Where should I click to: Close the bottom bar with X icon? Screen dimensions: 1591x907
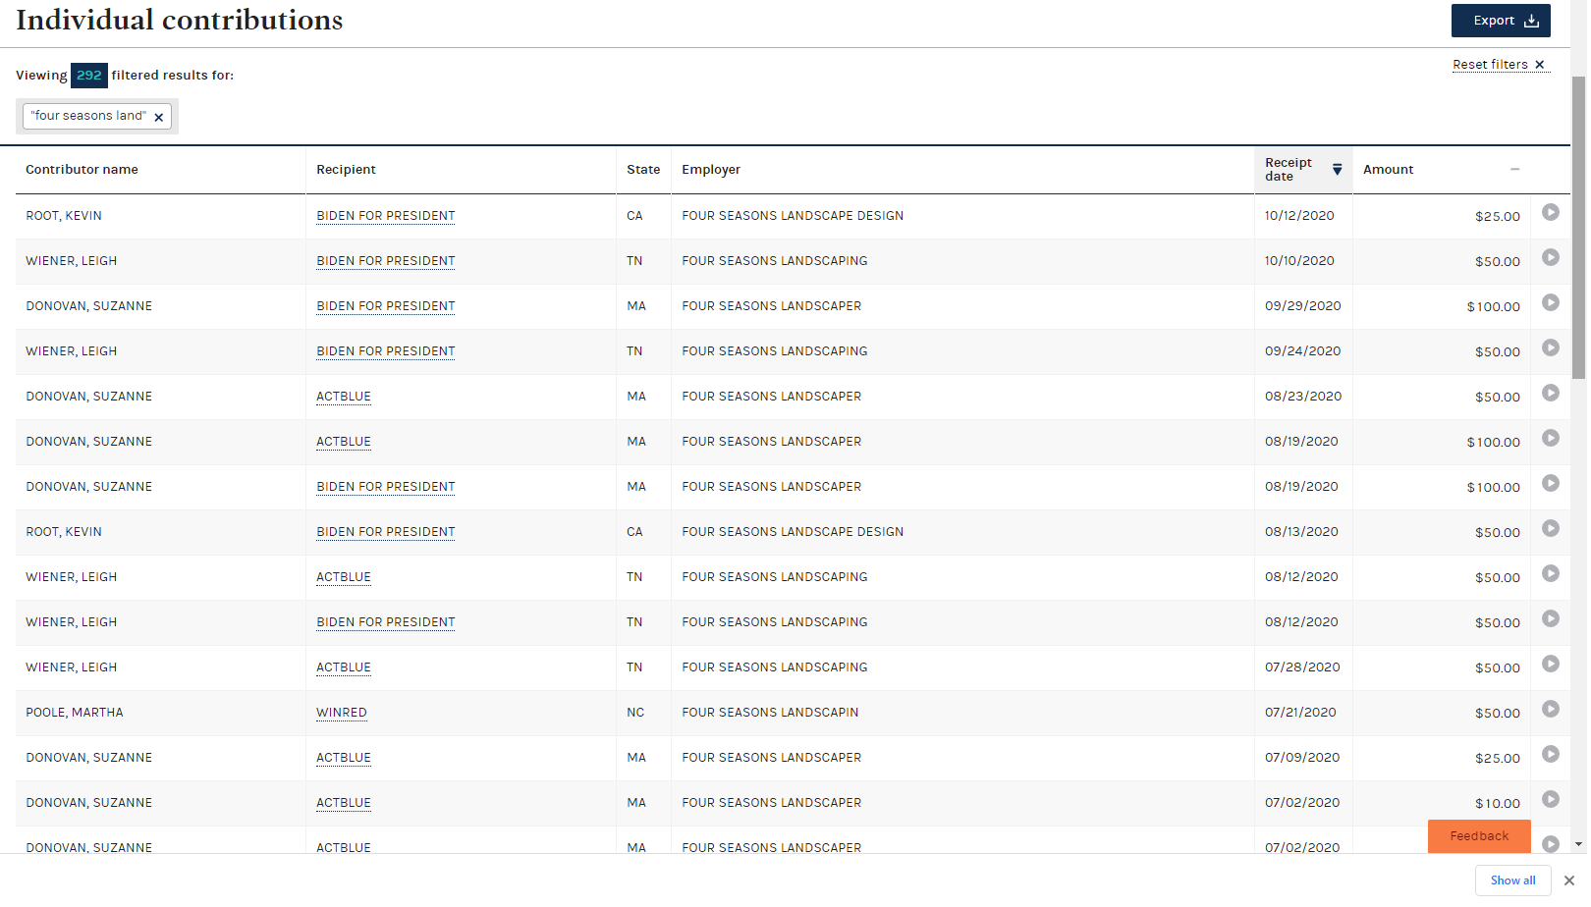pyautogui.click(x=1569, y=880)
